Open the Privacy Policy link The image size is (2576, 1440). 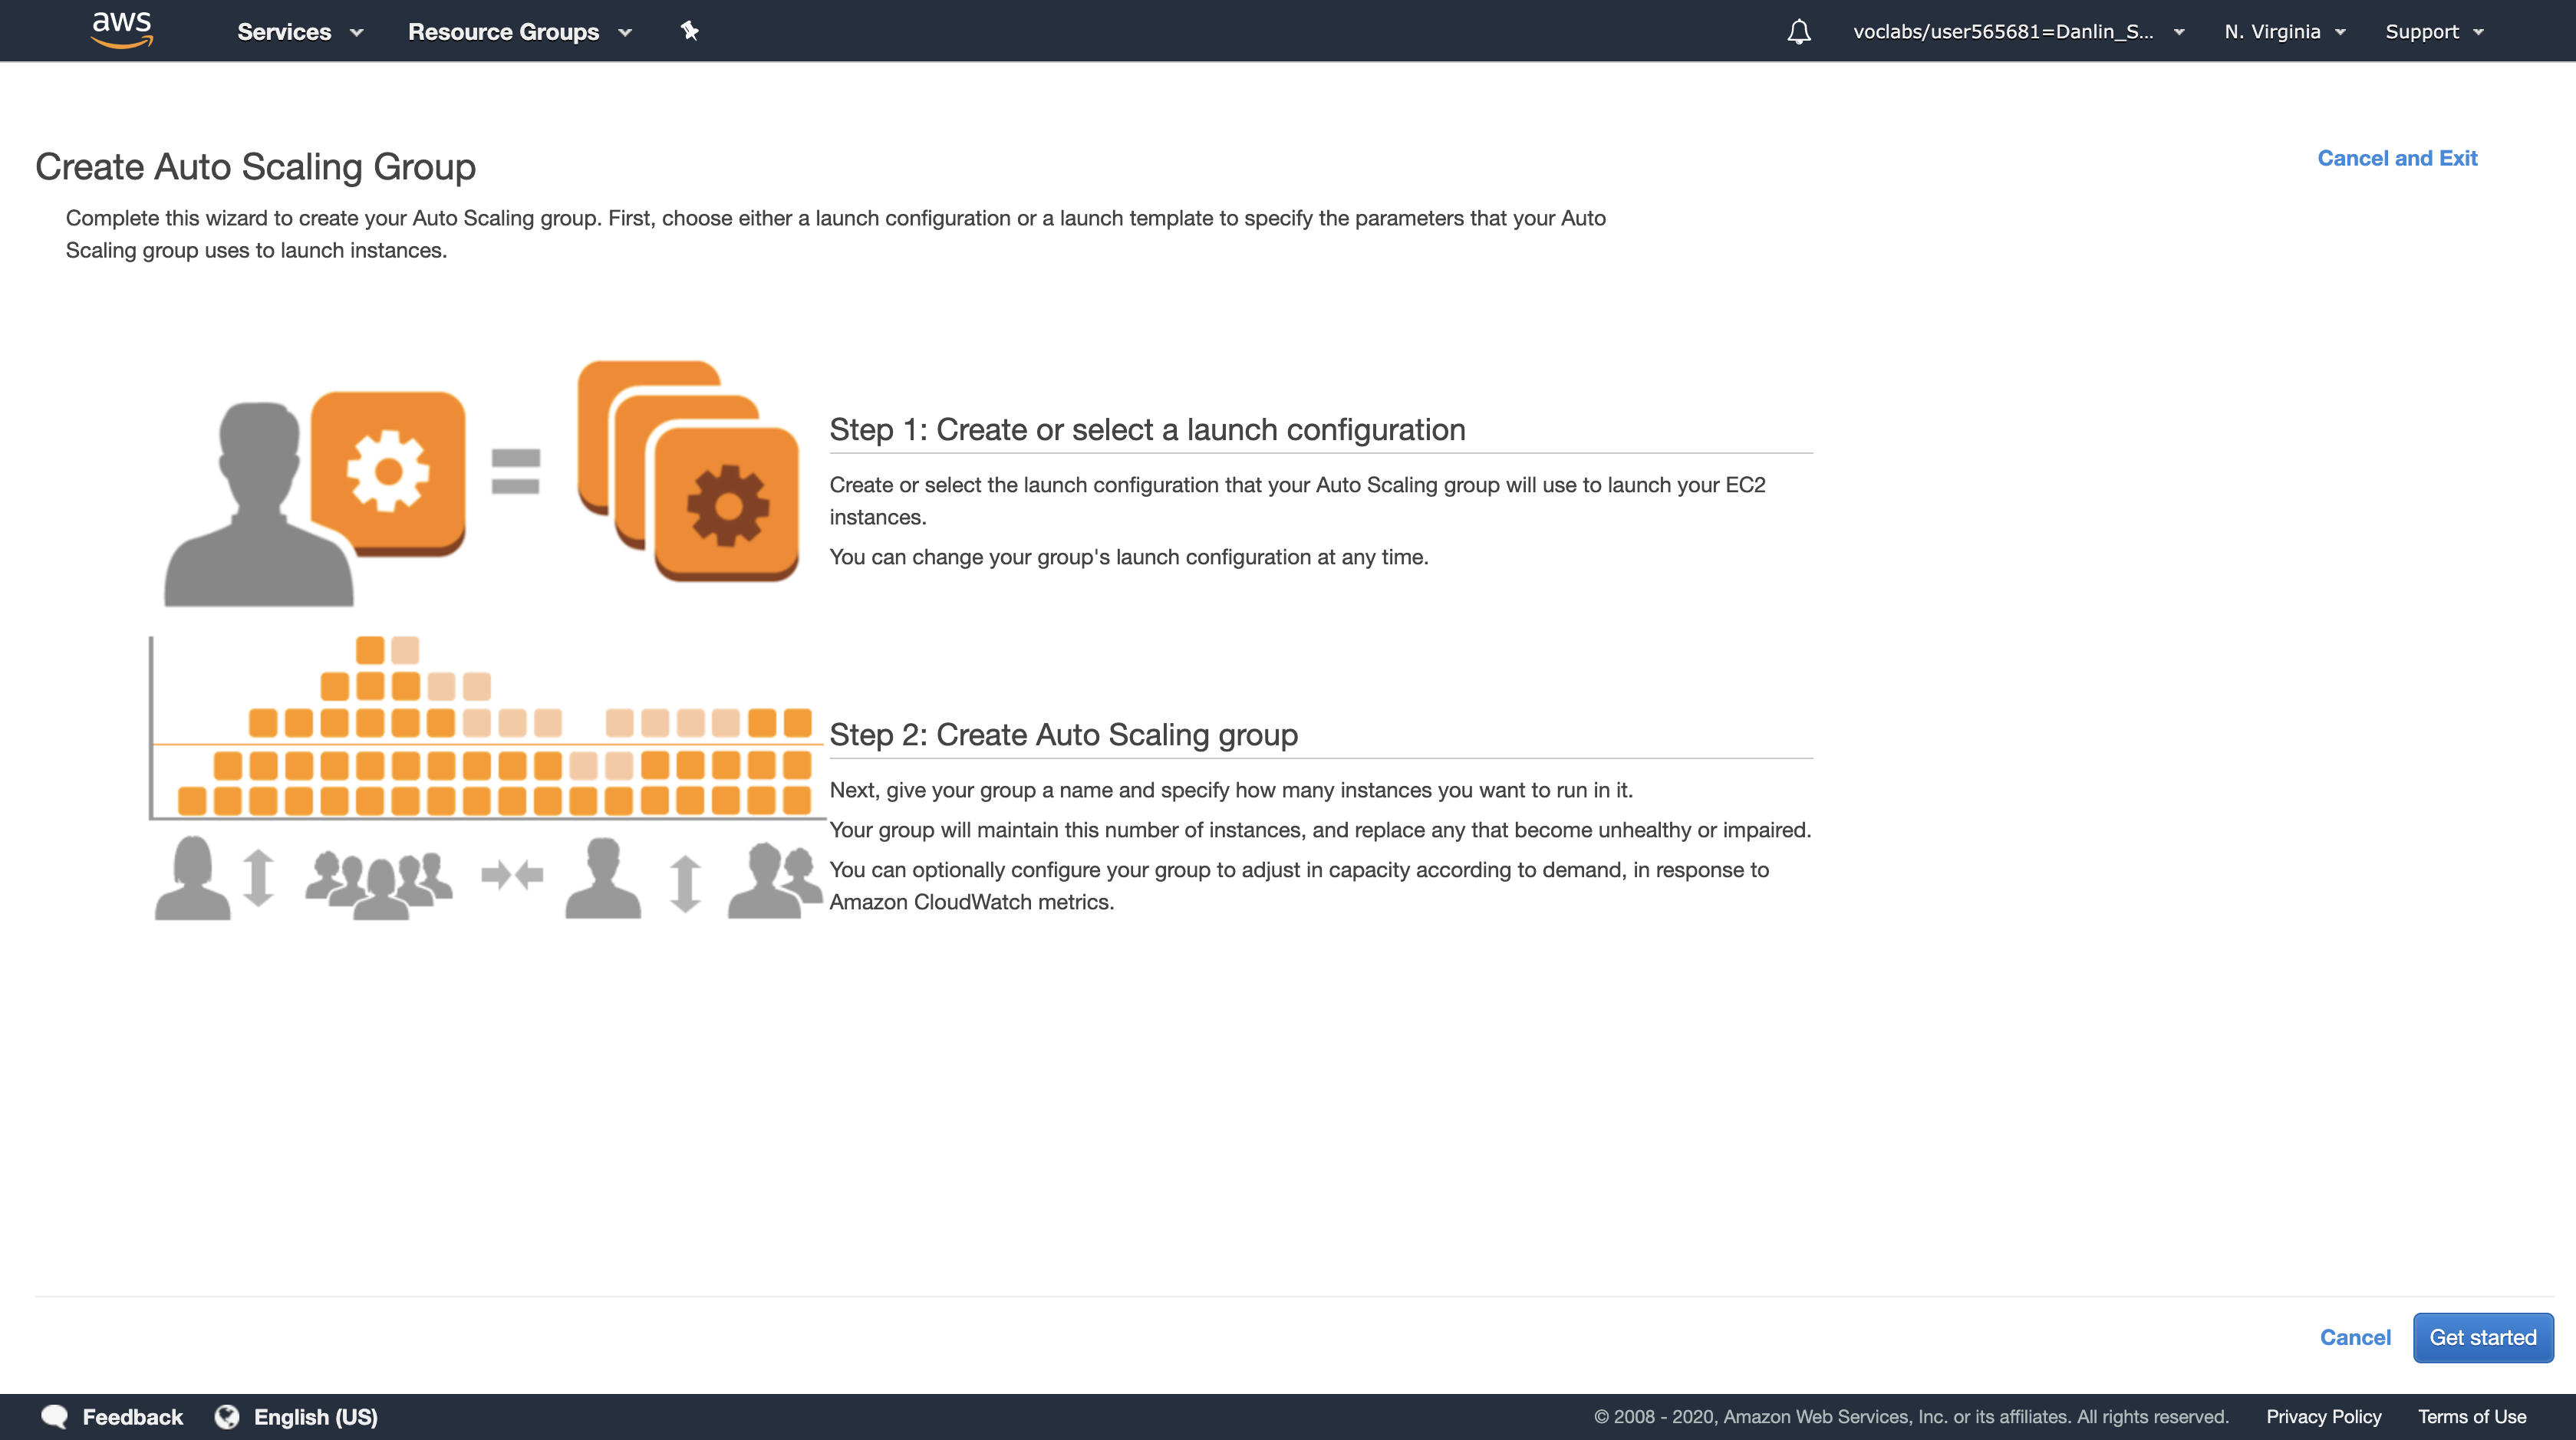[x=2323, y=1416]
